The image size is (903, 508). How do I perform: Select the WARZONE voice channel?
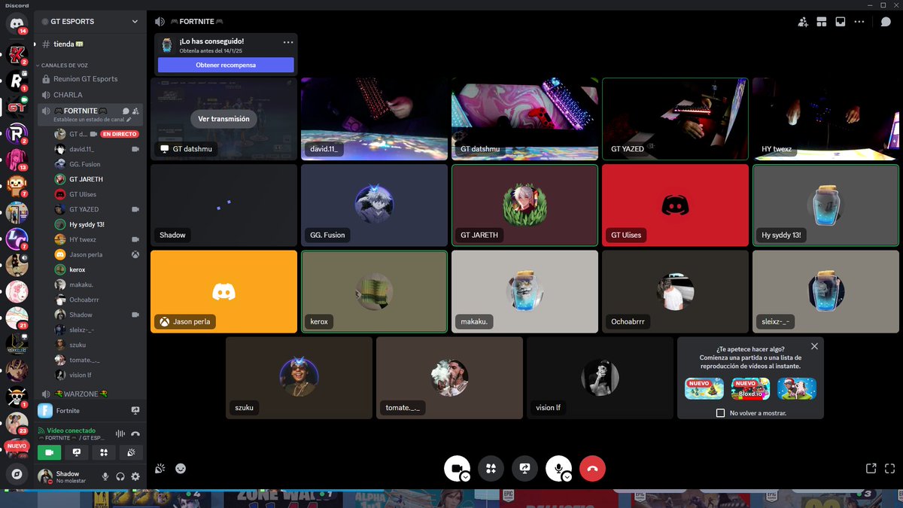coord(90,394)
